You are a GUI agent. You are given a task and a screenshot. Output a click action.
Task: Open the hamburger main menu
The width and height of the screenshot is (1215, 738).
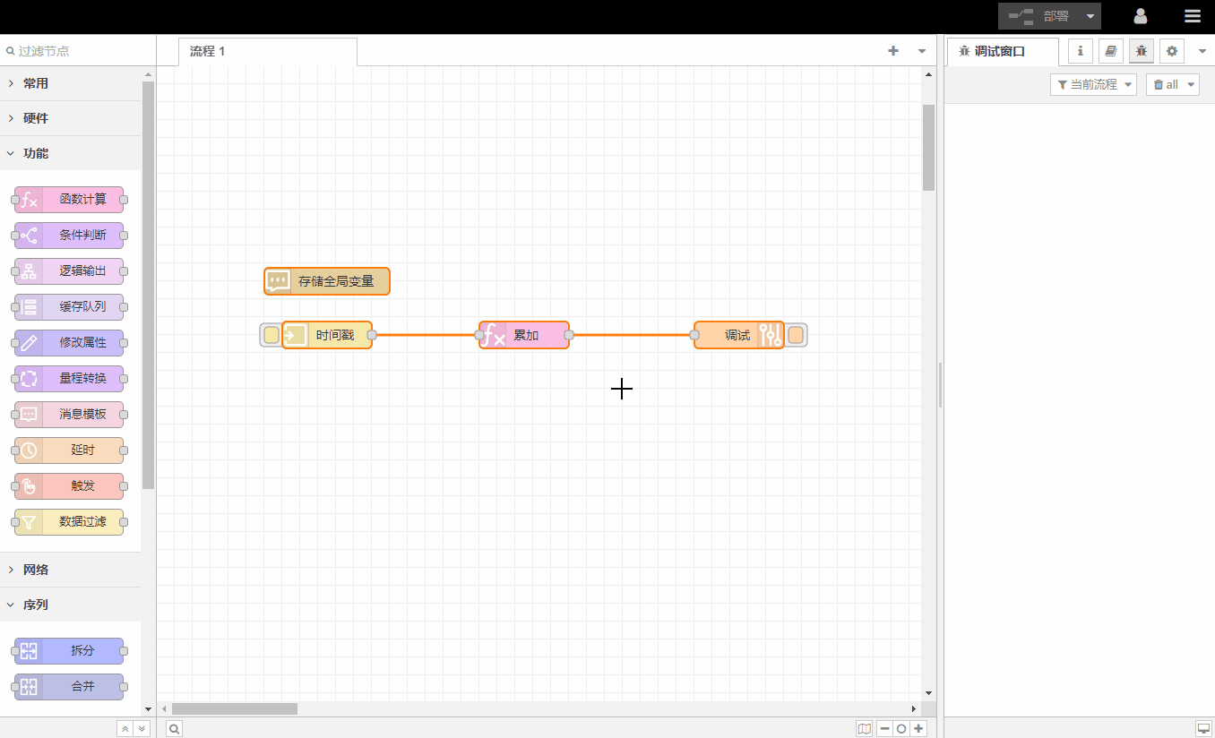point(1192,16)
